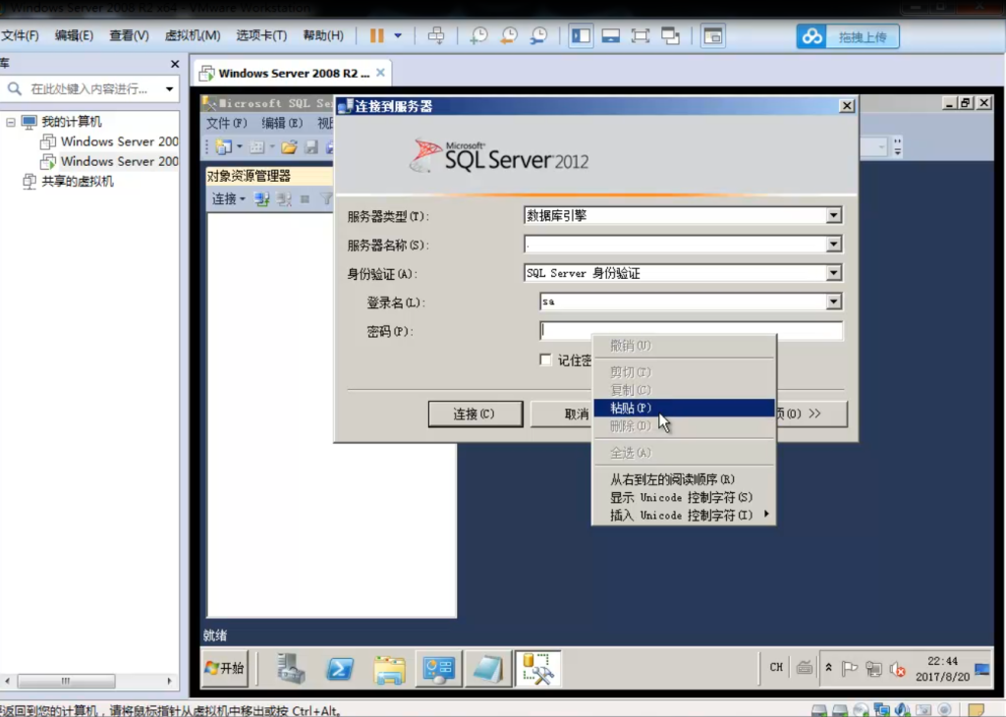Switch to Unity mode icon
The image size is (1006, 717).
click(x=670, y=36)
